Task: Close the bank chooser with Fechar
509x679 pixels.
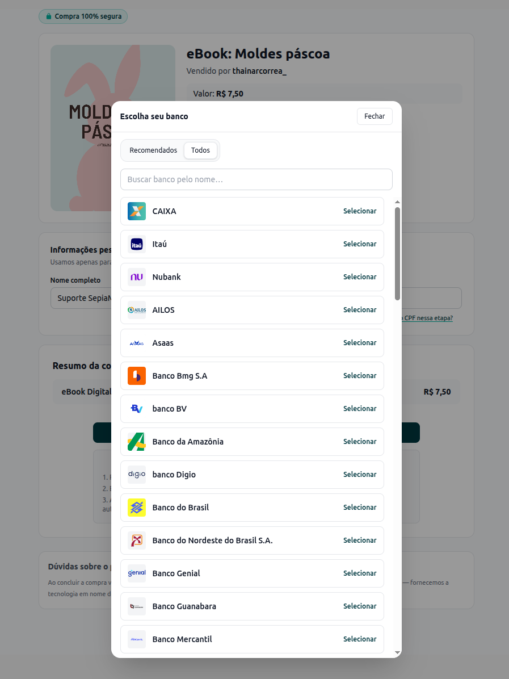Action: (375, 116)
